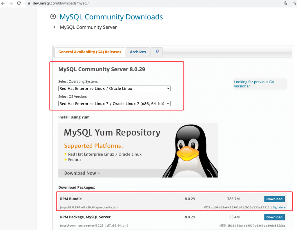
Task: Click Download for RPM Package, MySQL Server
Action: (274, 217)
